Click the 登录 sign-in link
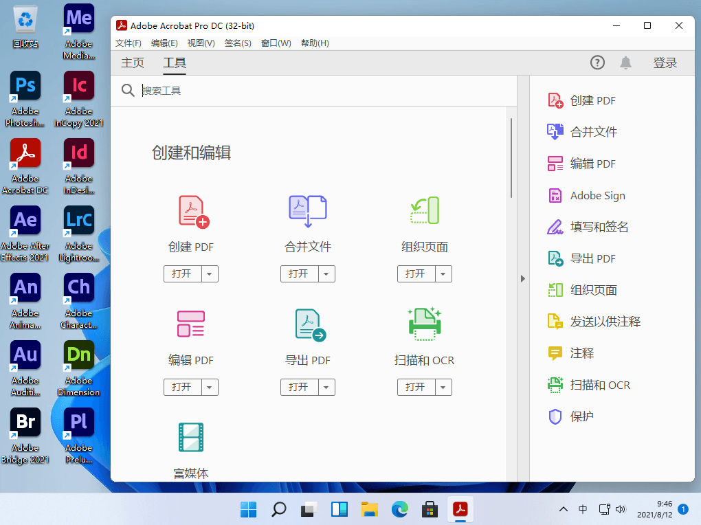This screenshot has height=525, width=701. point(665,63)
